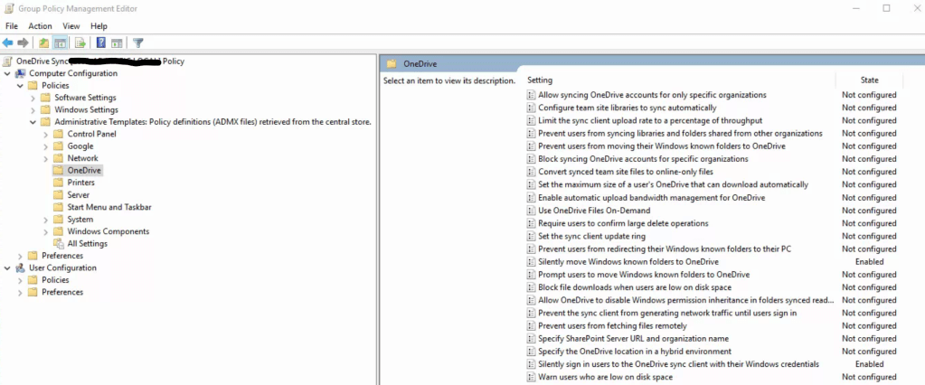Expand the Windows Components folder
The height and width of the screenshot is (385, 925).
46,231
